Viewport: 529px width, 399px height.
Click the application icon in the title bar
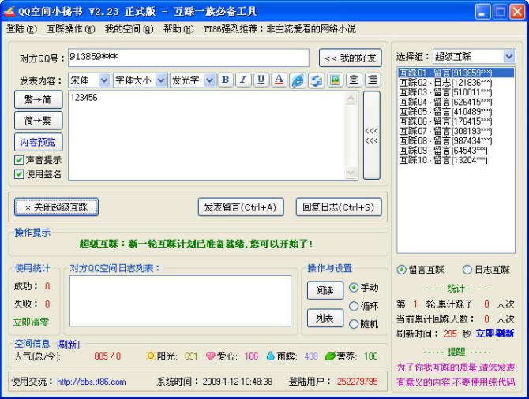[x=9, y=12]
